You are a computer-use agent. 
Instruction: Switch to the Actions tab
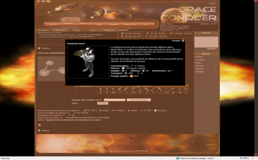[93, 30]
